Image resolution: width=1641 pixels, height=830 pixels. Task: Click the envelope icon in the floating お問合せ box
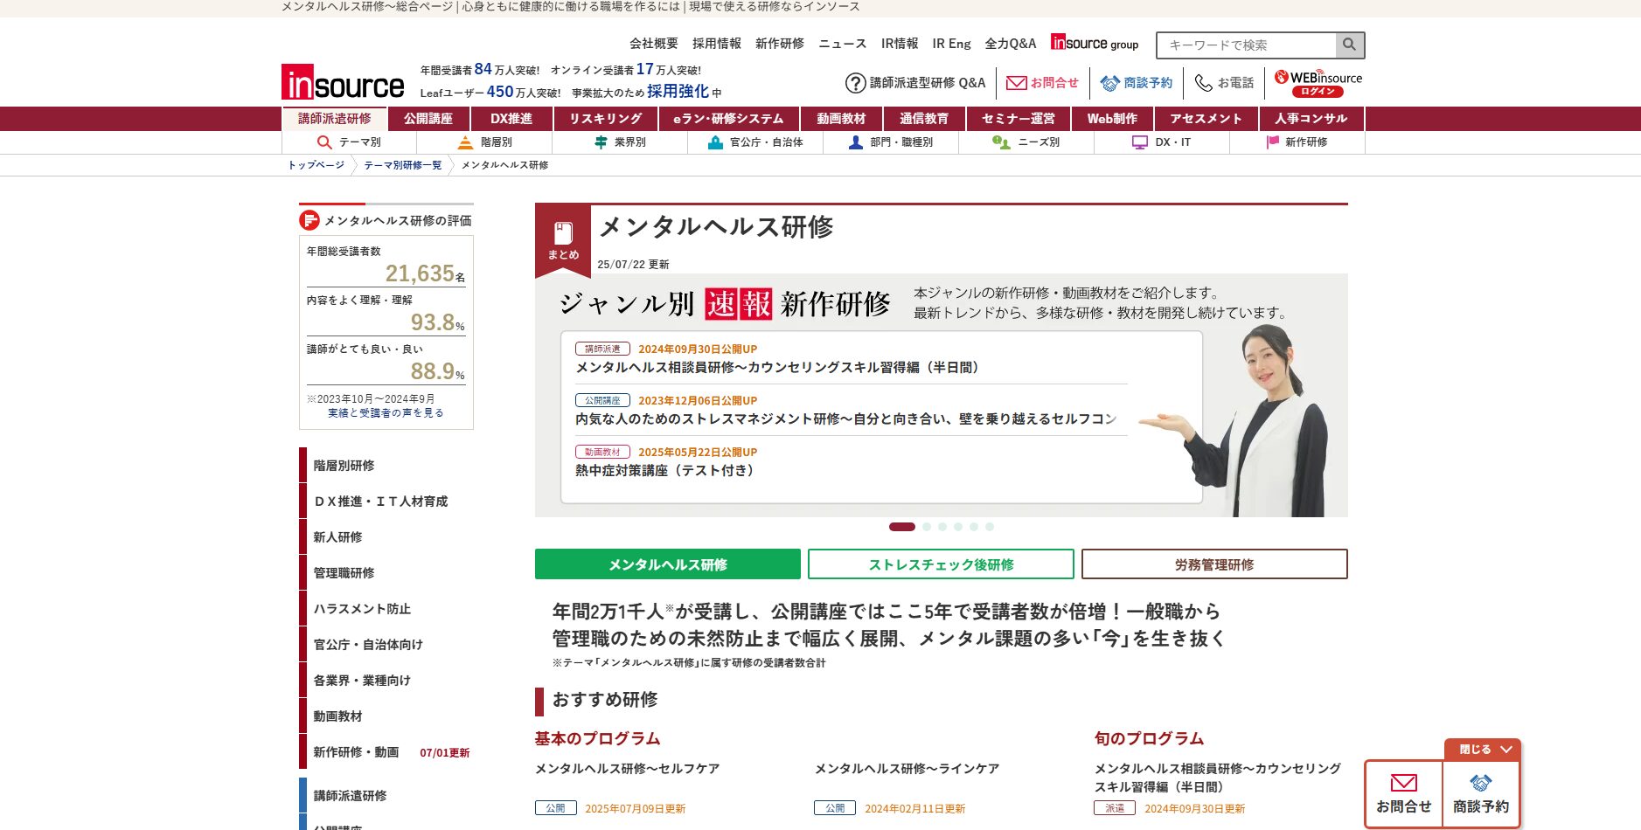(x=1403, y=783)
